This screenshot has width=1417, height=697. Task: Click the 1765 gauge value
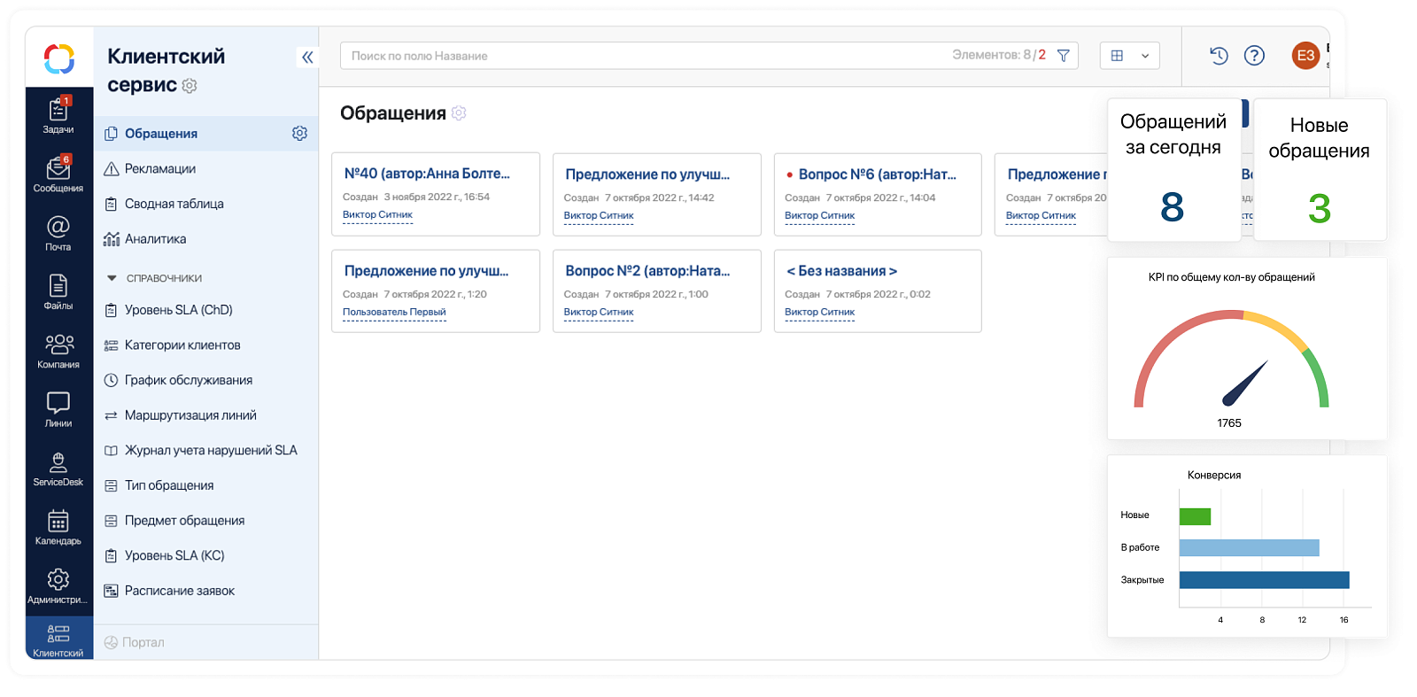[x=1229, y=423]
